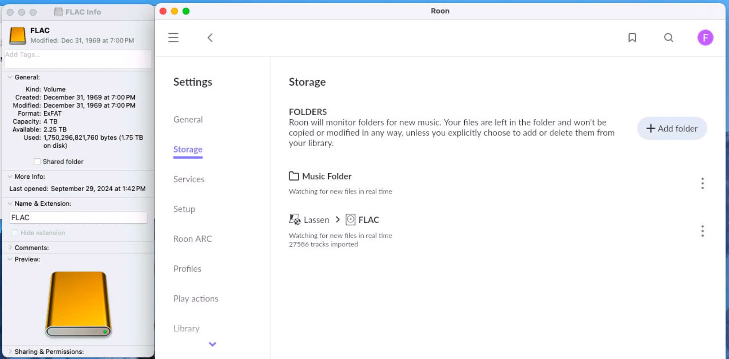Toggle the Hide extension checkbox
The width and height of the screenshot is (729, 359).
(15, 233)
